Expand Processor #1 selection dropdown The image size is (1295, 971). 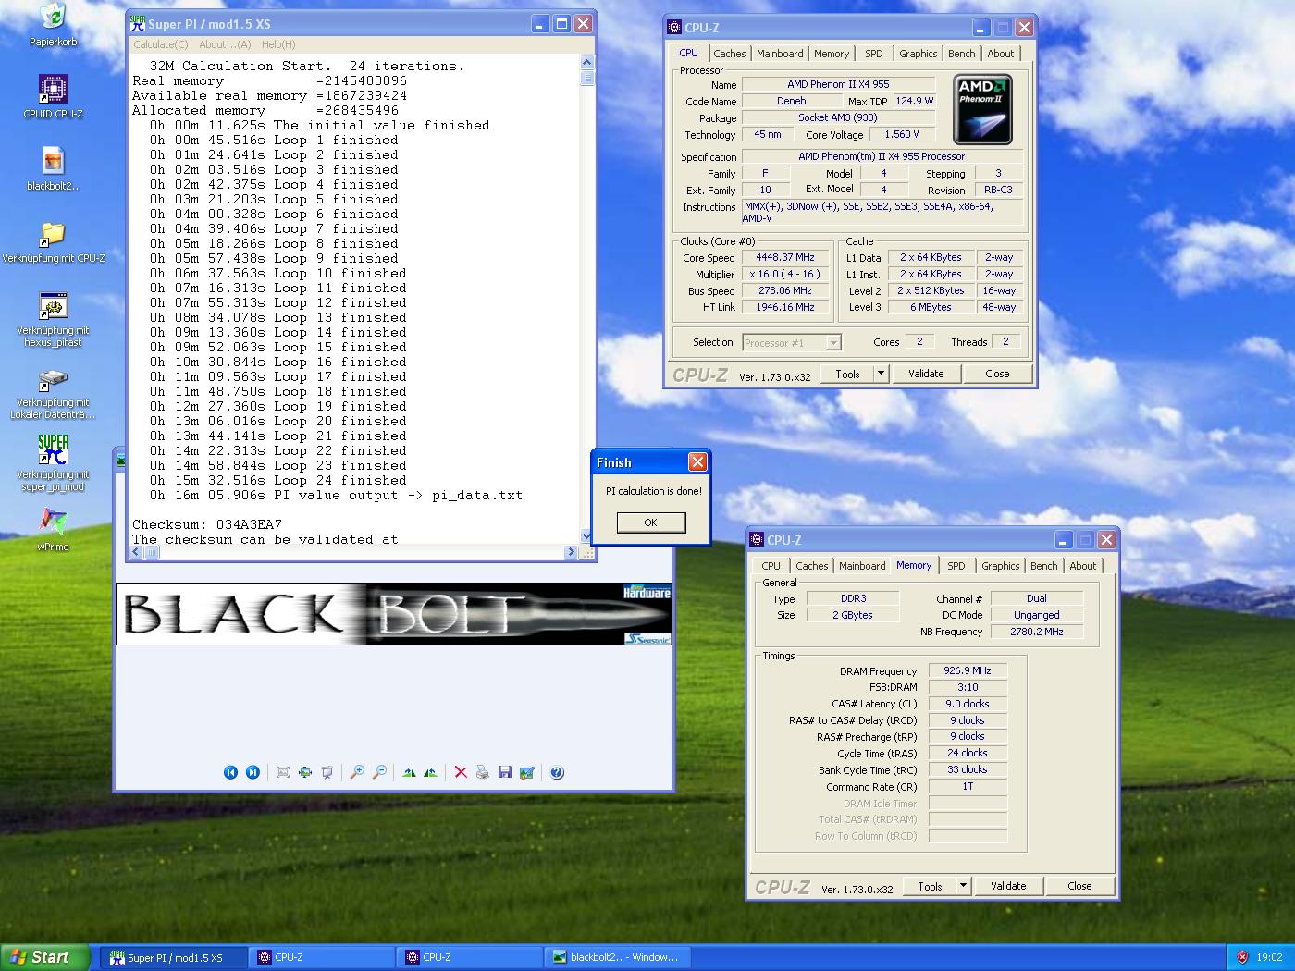point(833,343)
